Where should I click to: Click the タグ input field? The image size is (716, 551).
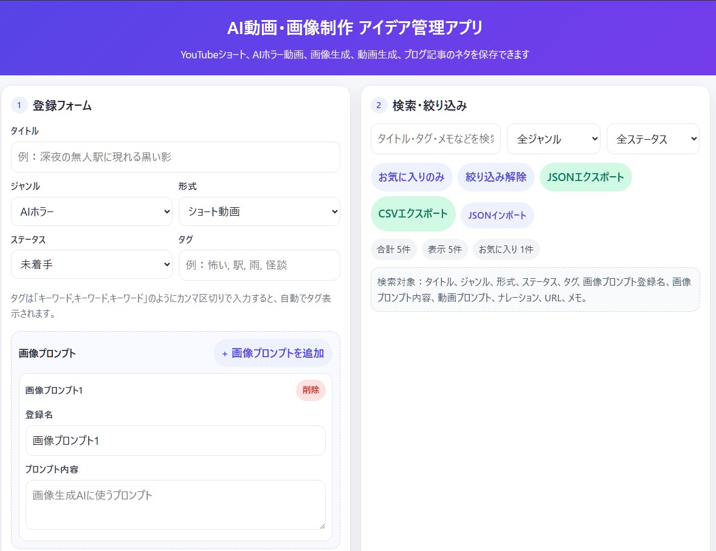[x=260, y=265]
